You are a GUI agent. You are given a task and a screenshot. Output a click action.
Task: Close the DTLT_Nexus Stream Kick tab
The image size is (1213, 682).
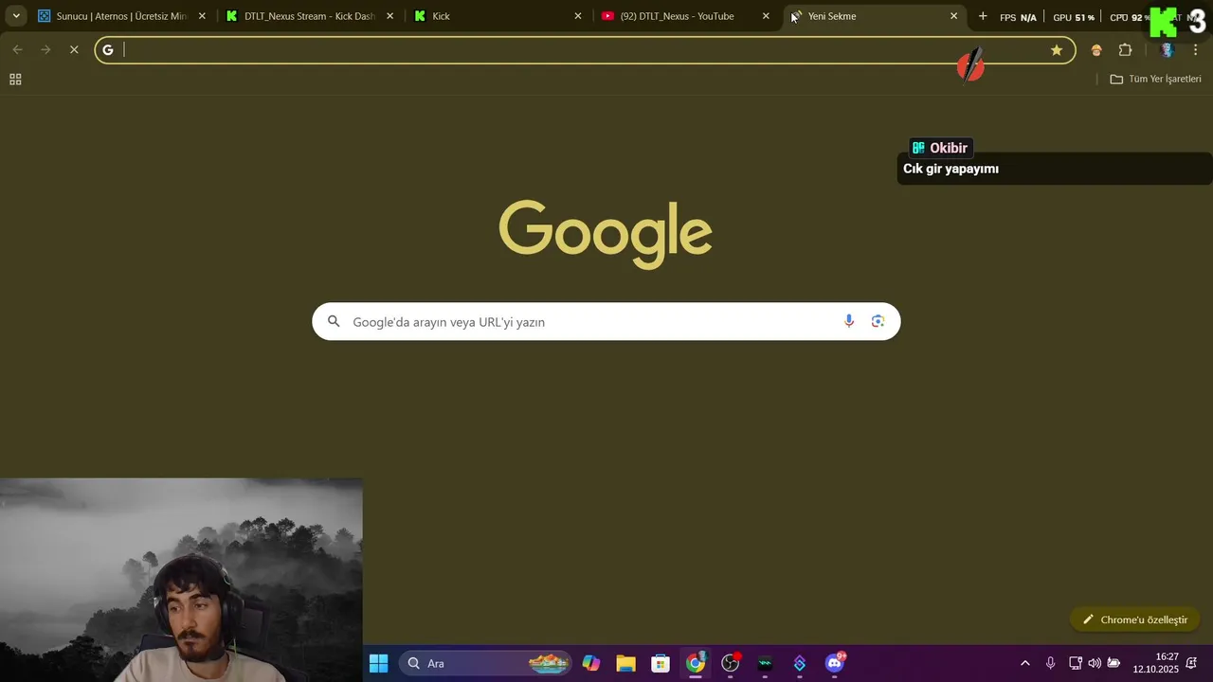[x=389, y=16]
